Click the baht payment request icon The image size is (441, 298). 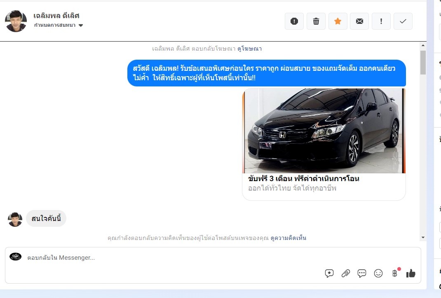click(x=395, y=273)
